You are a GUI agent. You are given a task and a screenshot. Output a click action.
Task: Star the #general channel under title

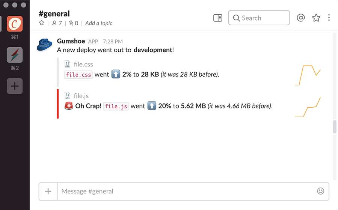(x=42, y=23)
